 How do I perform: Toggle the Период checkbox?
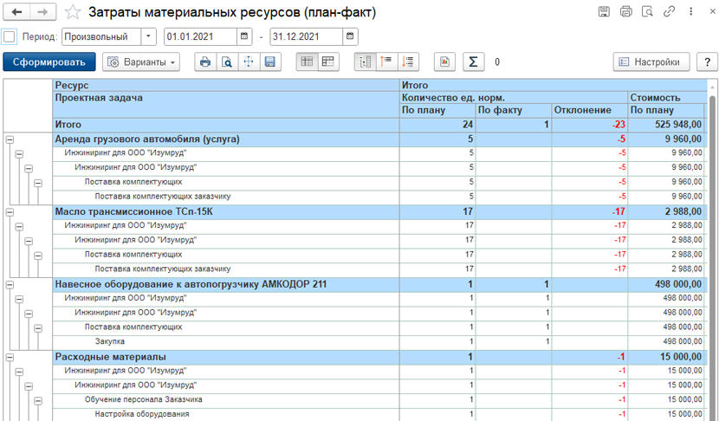coord(10,36)
